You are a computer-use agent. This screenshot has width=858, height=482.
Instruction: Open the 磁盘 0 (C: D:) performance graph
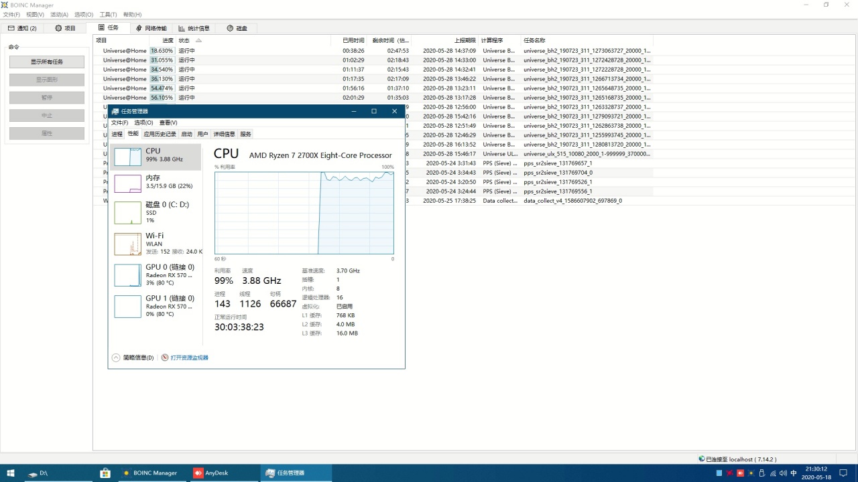coord(127,213)
